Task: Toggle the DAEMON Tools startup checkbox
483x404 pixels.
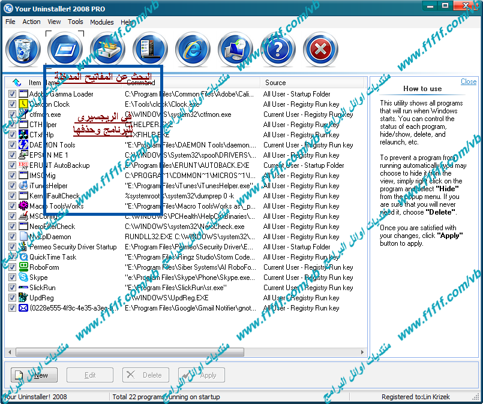Action: pyautogui.click(x=13, y=145)
